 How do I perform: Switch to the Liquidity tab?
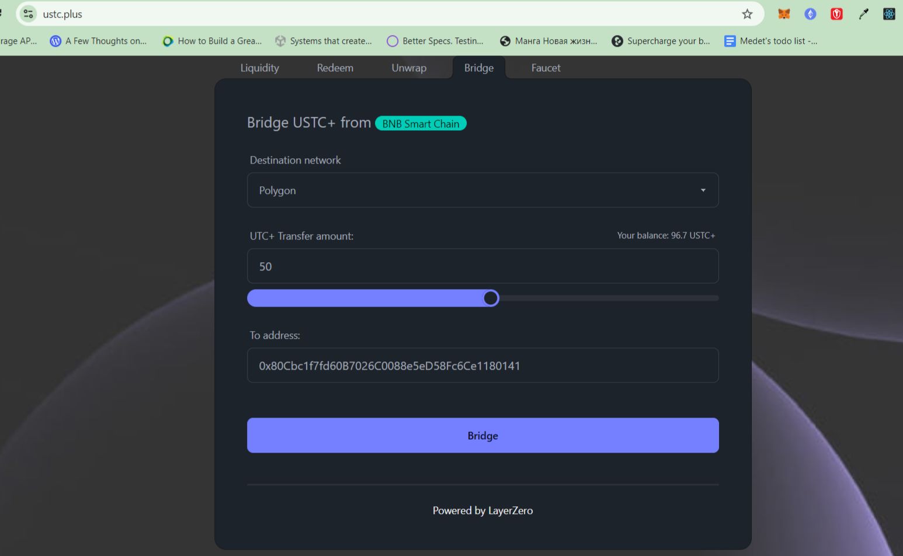259,68
